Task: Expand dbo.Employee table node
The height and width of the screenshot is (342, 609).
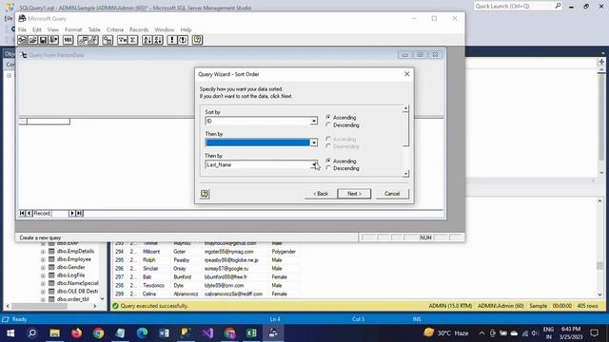Action: (43, 259)
